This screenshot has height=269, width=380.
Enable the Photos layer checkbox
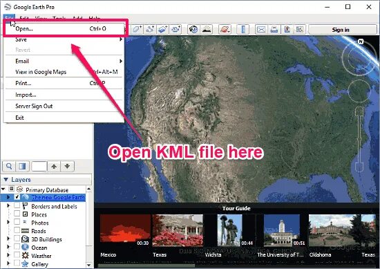click(x=17, y=222)
